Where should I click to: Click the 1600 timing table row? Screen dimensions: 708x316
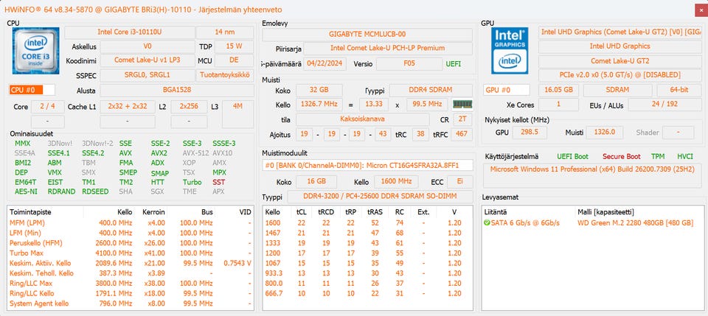[367, 222]
